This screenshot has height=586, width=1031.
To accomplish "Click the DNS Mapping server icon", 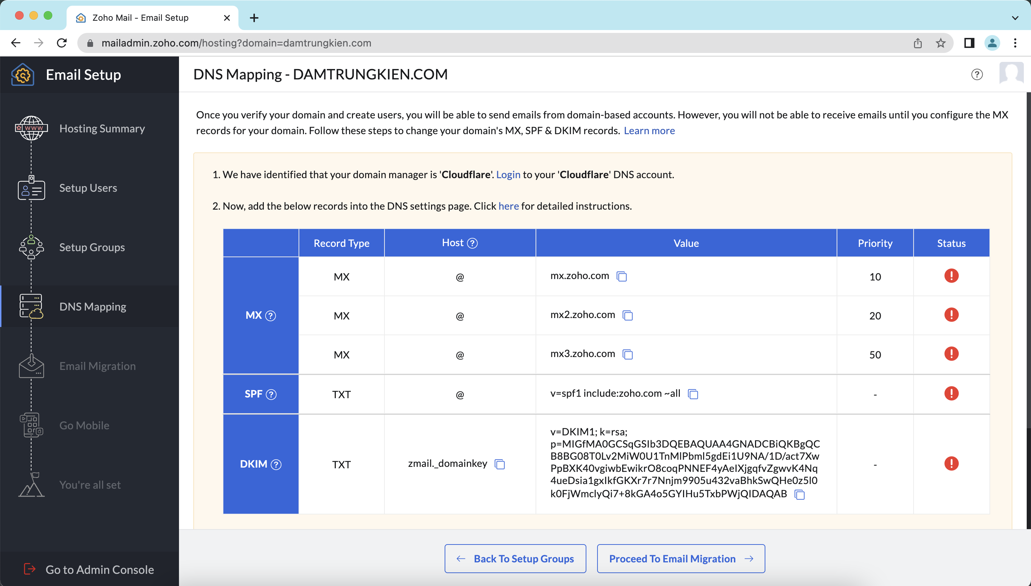I will [32, 306].
